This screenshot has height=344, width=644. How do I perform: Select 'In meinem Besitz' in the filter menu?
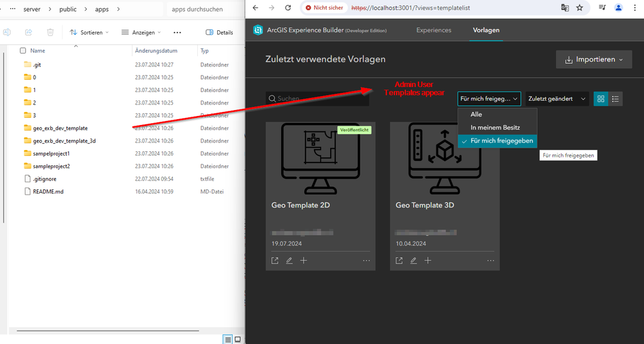point(498,128)
